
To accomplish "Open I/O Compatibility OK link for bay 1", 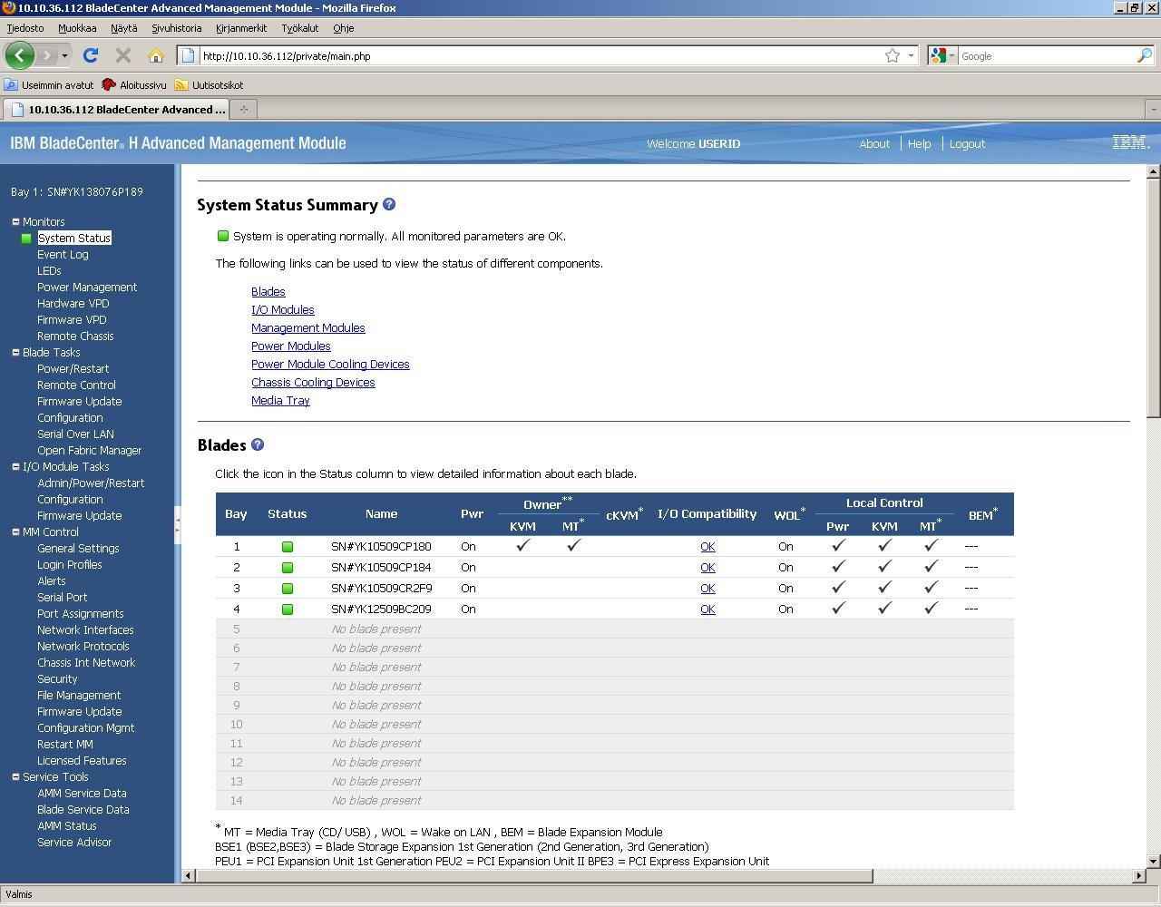I will click(707, 547).
